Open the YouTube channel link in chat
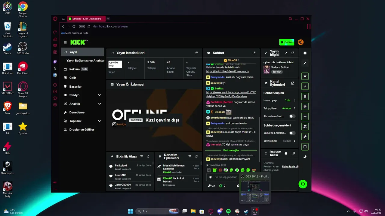Screen dimensions: 385x216 (231, 94)
